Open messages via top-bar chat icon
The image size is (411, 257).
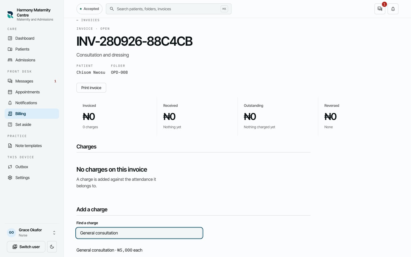coord(380,9)
